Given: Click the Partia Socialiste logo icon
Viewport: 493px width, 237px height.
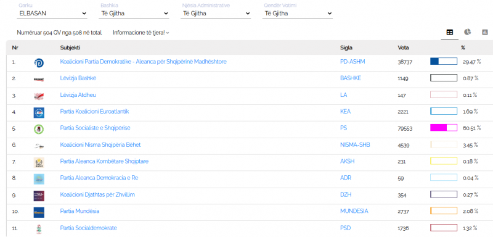Looking at the screenshot, I should [x=39, y=129].
